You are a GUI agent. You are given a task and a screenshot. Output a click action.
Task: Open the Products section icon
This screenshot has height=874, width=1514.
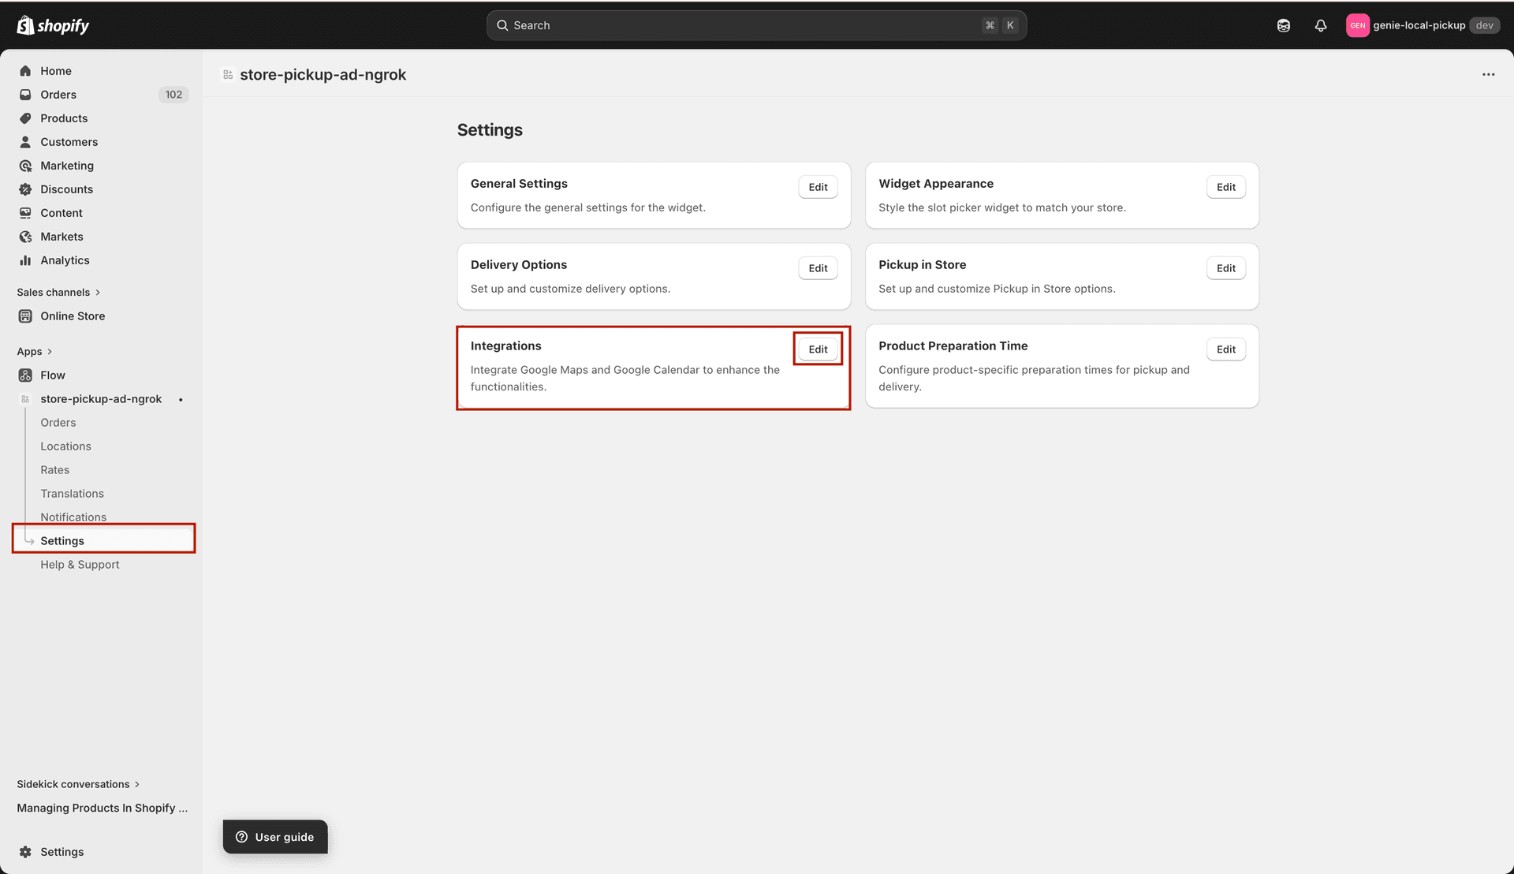26,118
